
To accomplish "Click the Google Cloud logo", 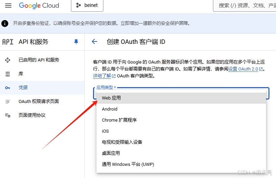I will pyautogui.click(x=39, y=6).
